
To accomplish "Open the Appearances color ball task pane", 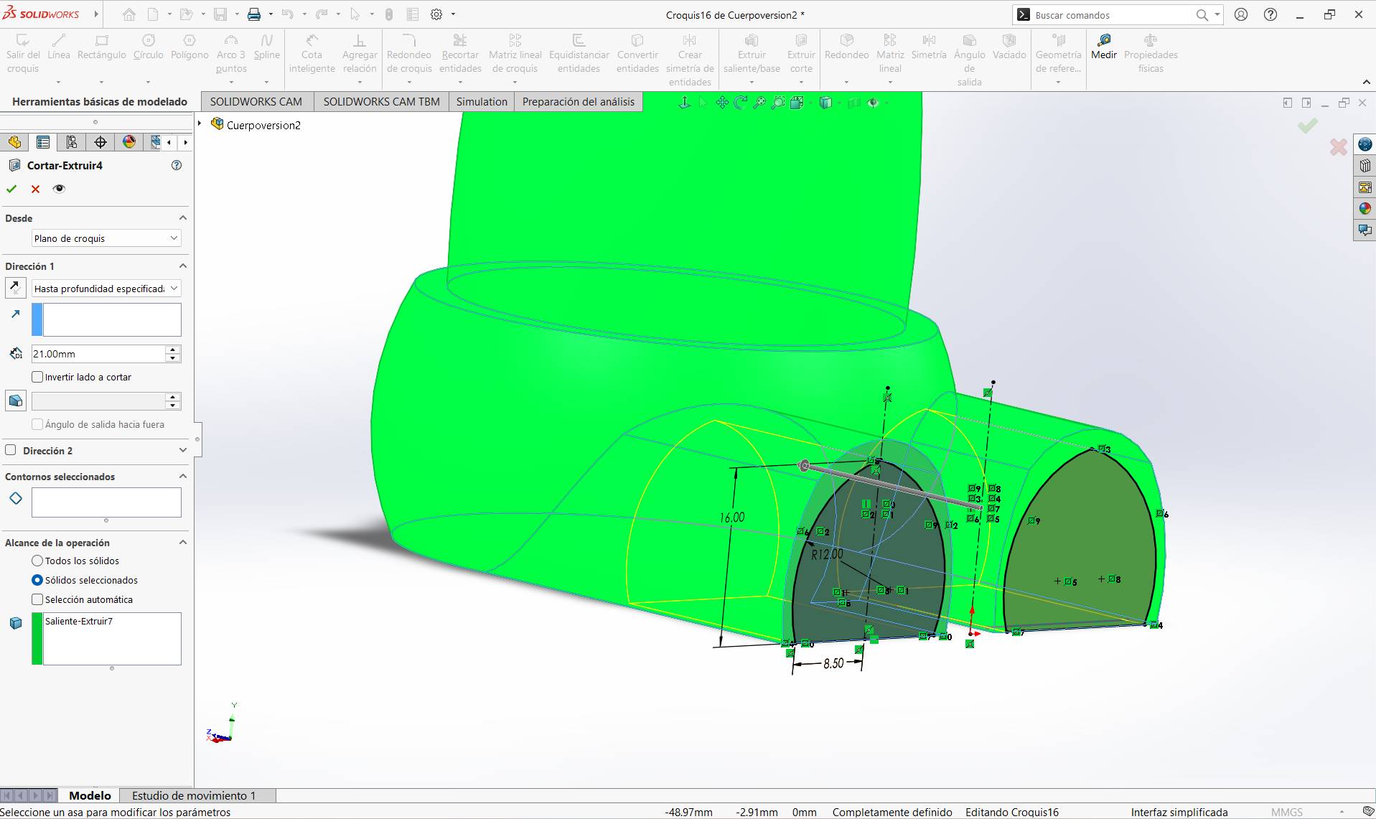I will click(x=1365, y=209).
